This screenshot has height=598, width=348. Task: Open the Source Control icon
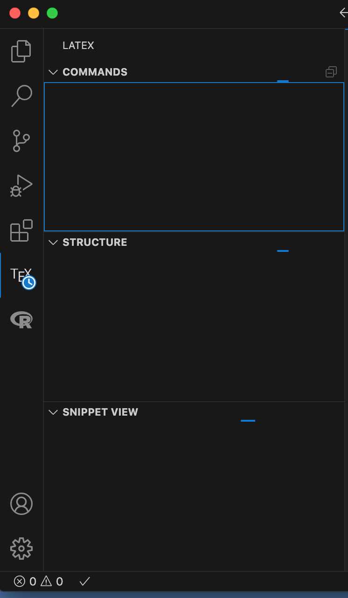click(21, 141)
